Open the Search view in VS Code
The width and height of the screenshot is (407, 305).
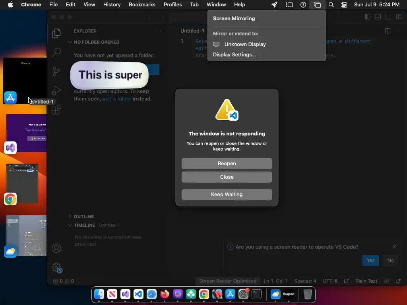point(56,52)
